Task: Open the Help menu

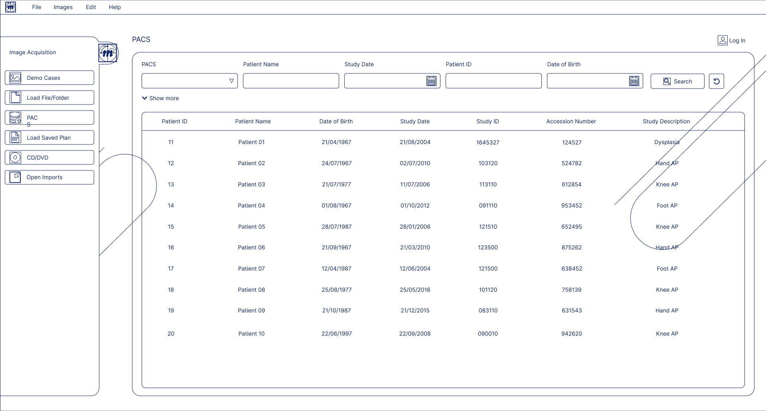Action: click(115, 7)
